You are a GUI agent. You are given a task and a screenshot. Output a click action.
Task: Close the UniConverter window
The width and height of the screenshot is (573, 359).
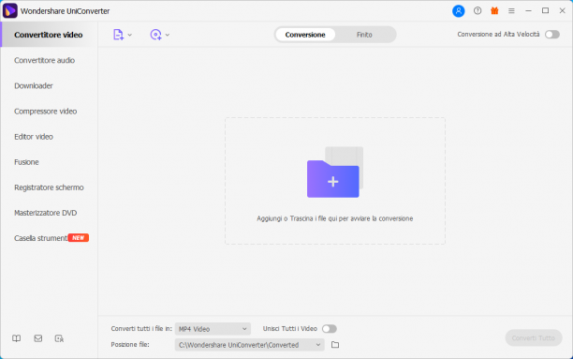563,11
